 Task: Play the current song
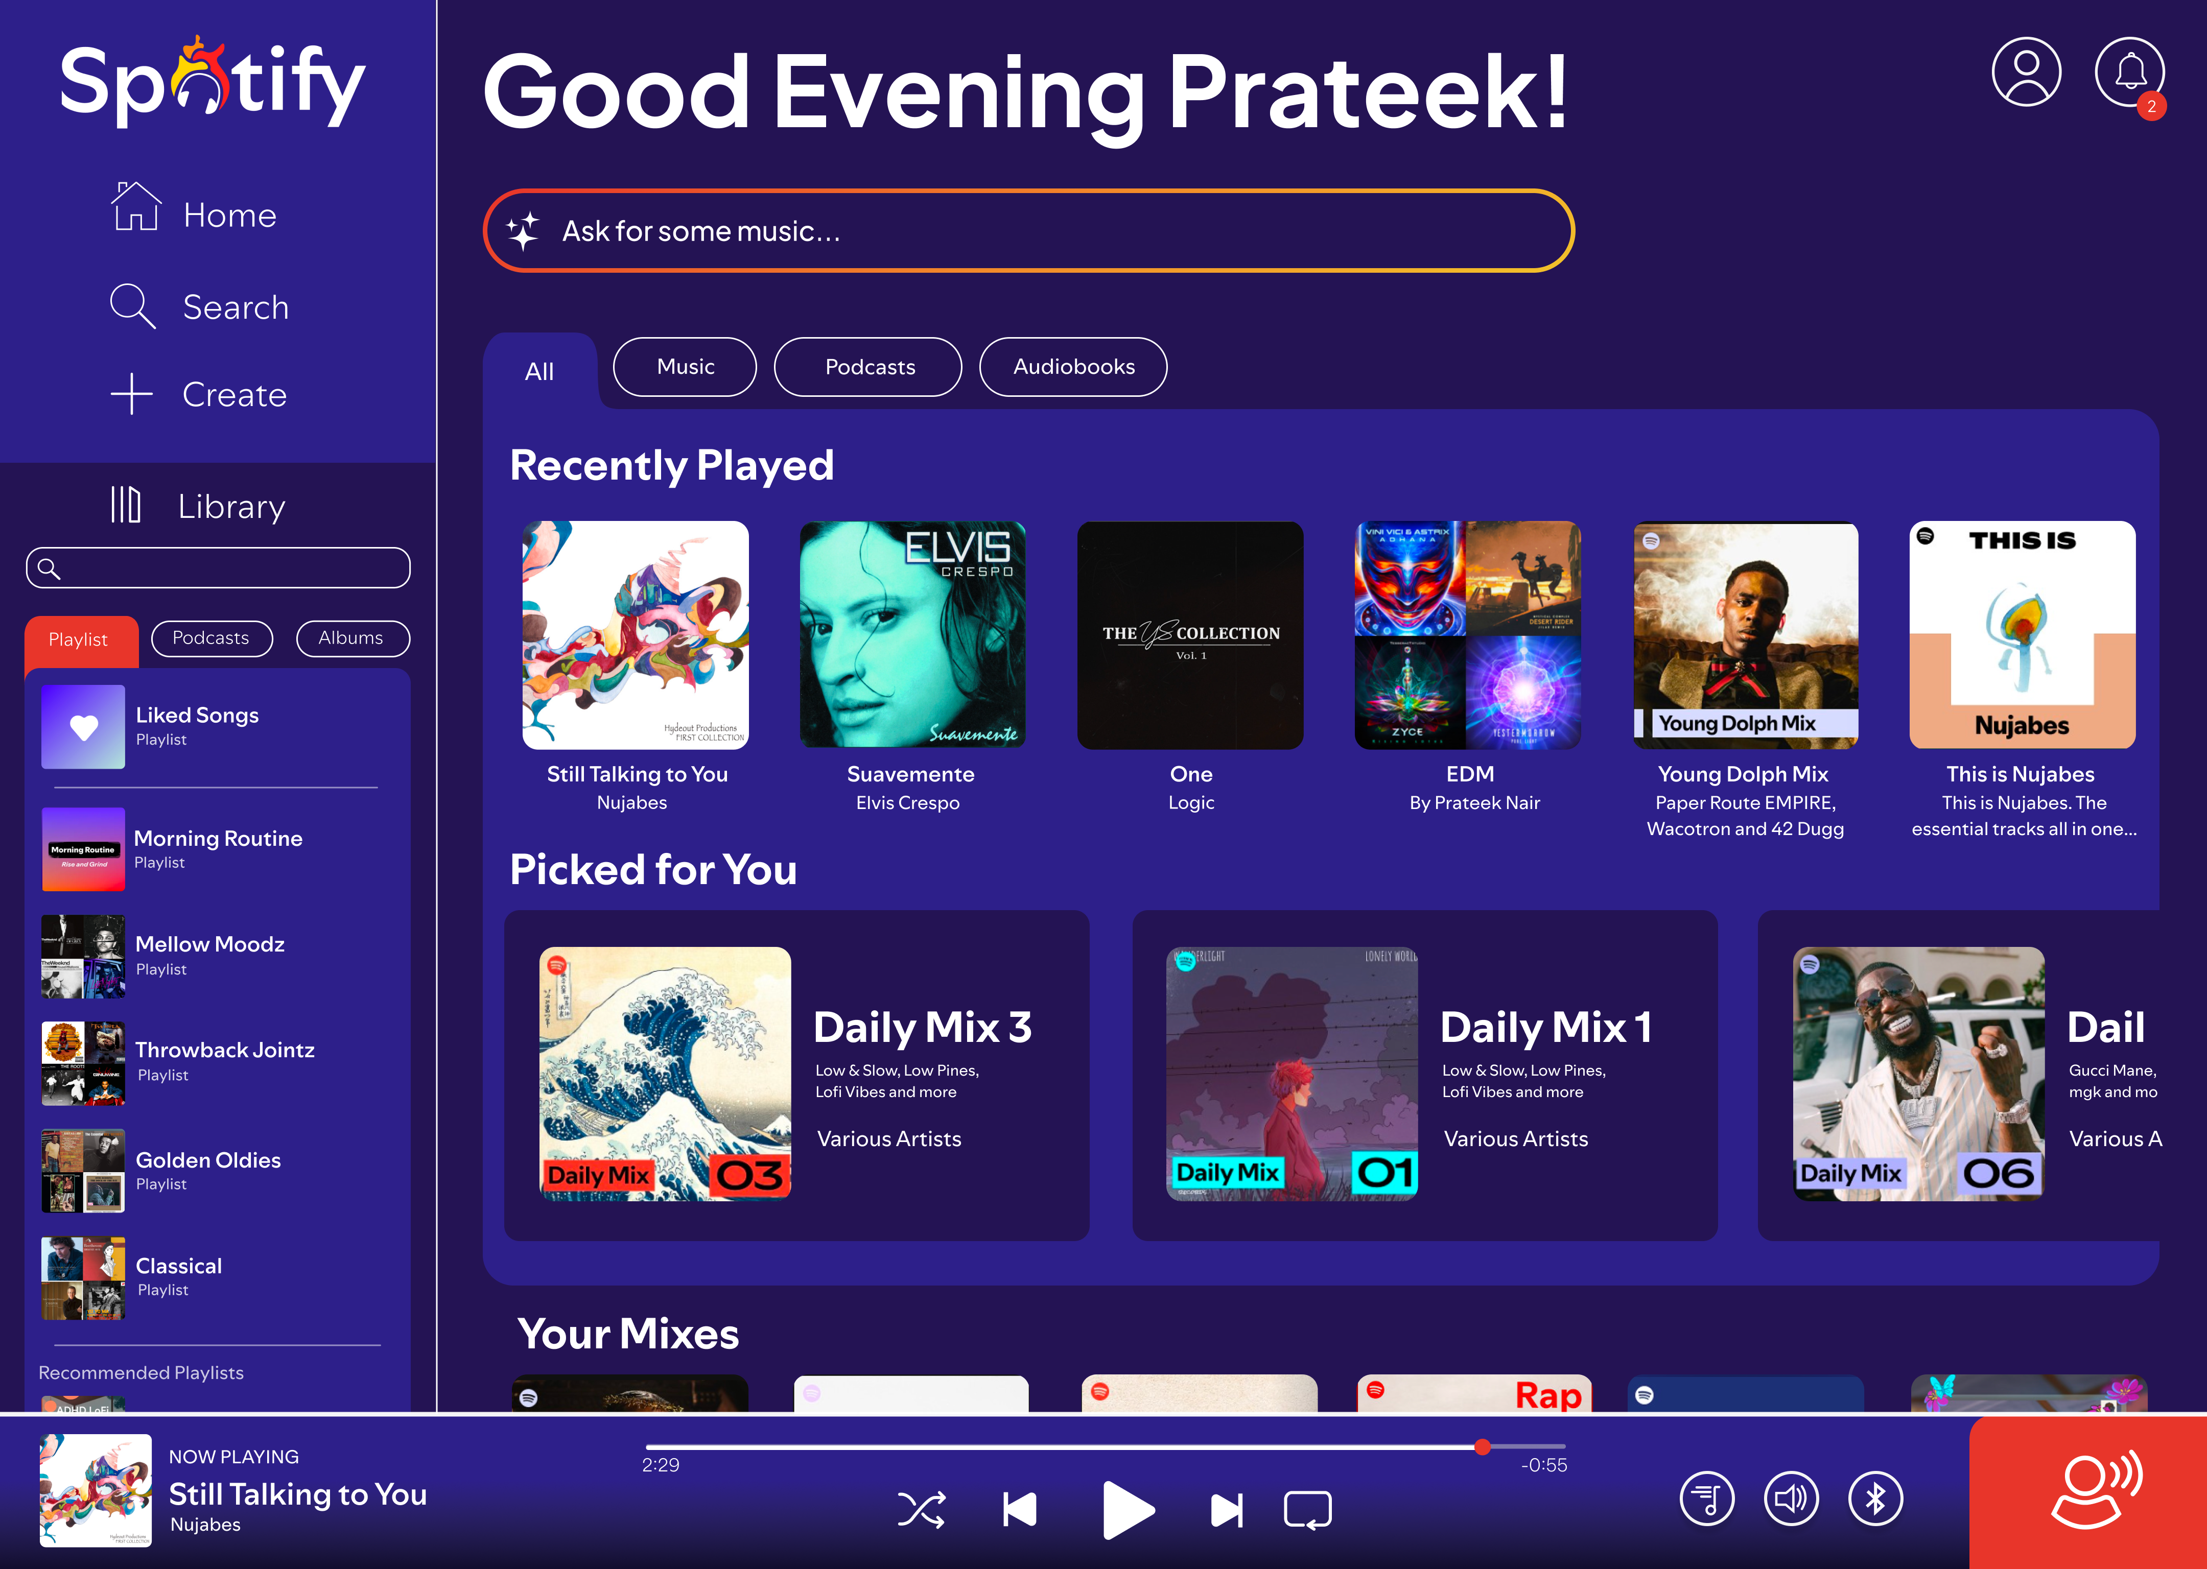[1128, 1509]
